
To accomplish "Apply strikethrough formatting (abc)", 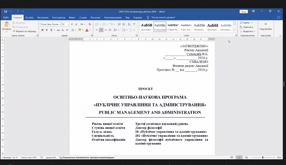I will (58, 30).
